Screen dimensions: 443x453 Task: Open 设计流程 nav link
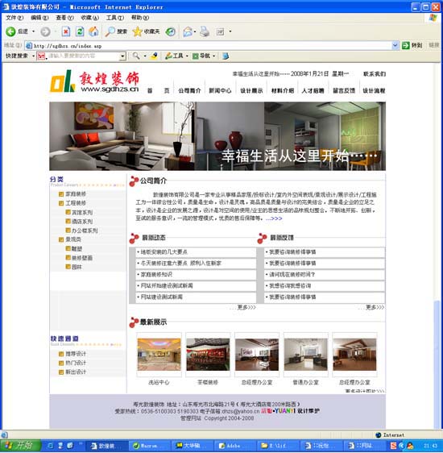click(x=374, y=91)
